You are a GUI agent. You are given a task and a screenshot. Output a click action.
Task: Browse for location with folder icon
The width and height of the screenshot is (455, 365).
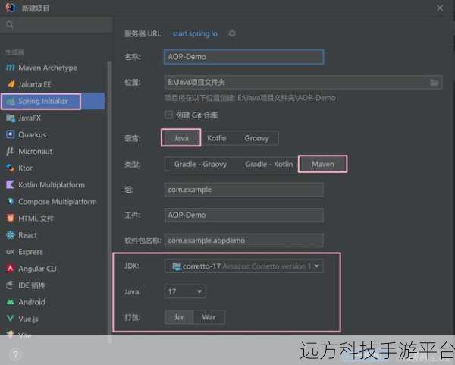(434, 83)
